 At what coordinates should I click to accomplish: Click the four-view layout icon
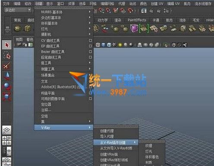pyautogui.click(x=7, y=140)
